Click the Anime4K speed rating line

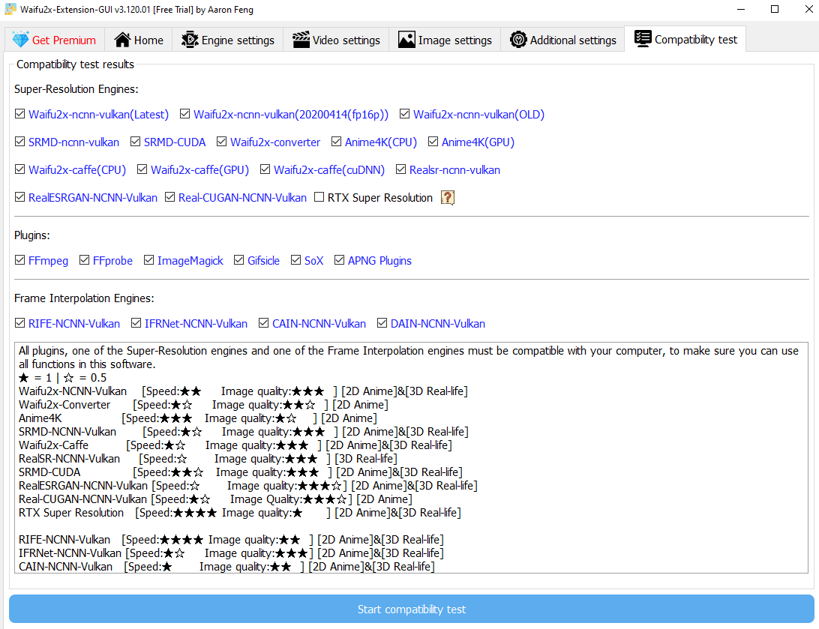tap(198, 418)
